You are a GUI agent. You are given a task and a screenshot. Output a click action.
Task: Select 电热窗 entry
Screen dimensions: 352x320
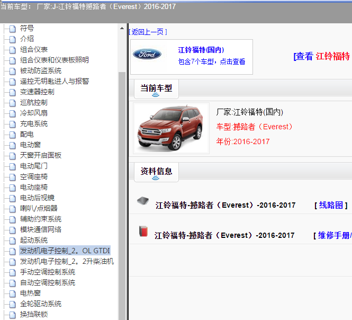point(30,293)
